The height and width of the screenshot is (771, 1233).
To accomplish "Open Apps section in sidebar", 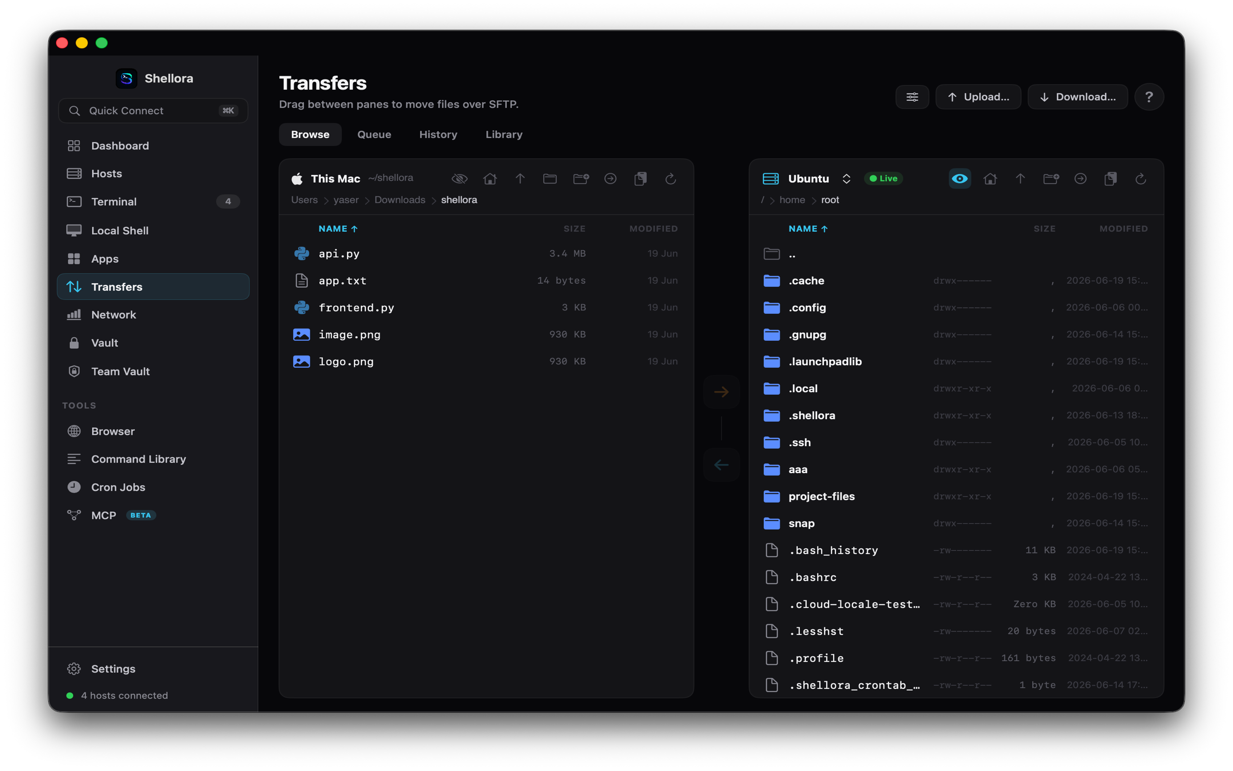I will (x=153, y=259).
